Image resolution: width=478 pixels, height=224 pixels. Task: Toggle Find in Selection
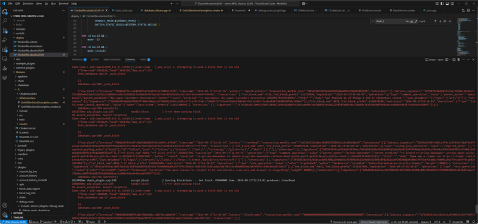445,21
